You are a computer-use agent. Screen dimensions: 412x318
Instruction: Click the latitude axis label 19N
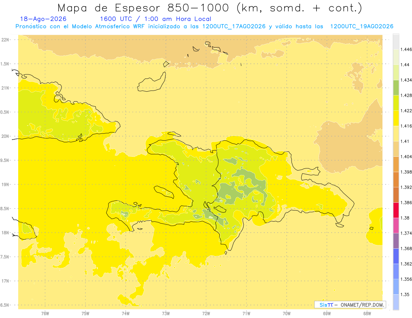pos(6,185)
